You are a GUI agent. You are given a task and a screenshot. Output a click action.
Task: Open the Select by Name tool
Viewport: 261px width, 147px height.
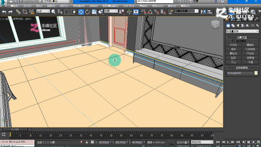(60, 12)
